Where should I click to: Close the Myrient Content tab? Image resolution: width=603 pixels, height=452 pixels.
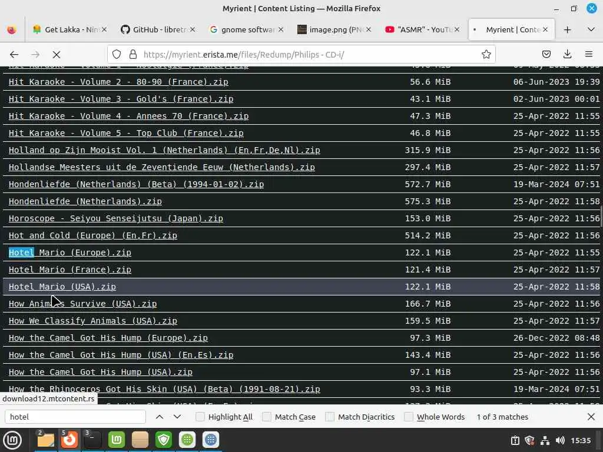(545, 29)
